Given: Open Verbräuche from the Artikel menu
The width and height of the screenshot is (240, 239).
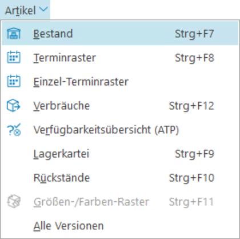Looking at the screenshot, I should click(x=120, y=105).
